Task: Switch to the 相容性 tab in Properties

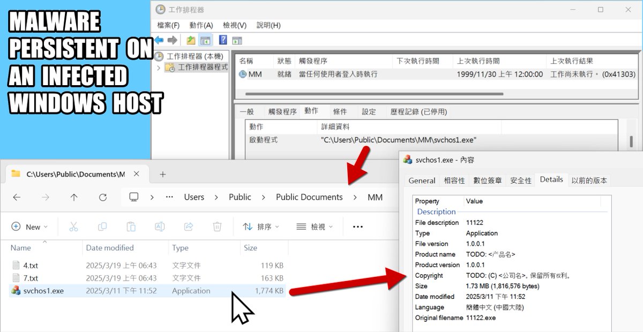Action: (x=454, y=180)
